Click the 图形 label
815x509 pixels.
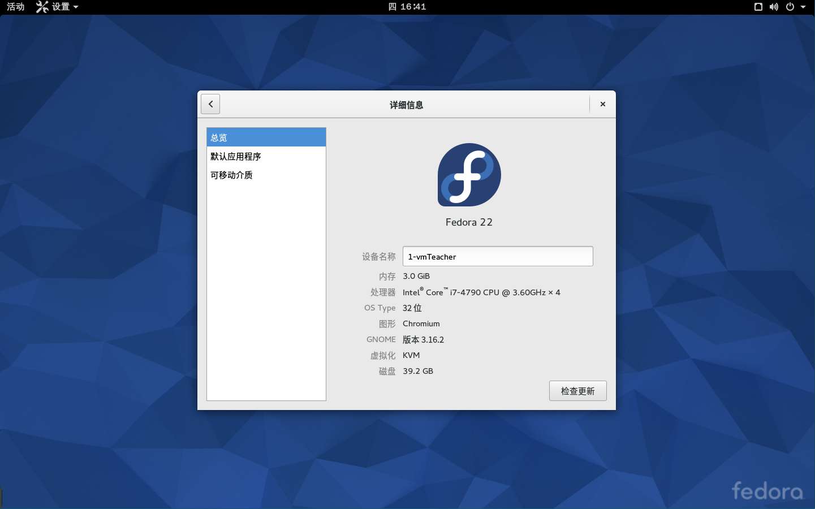387,323
